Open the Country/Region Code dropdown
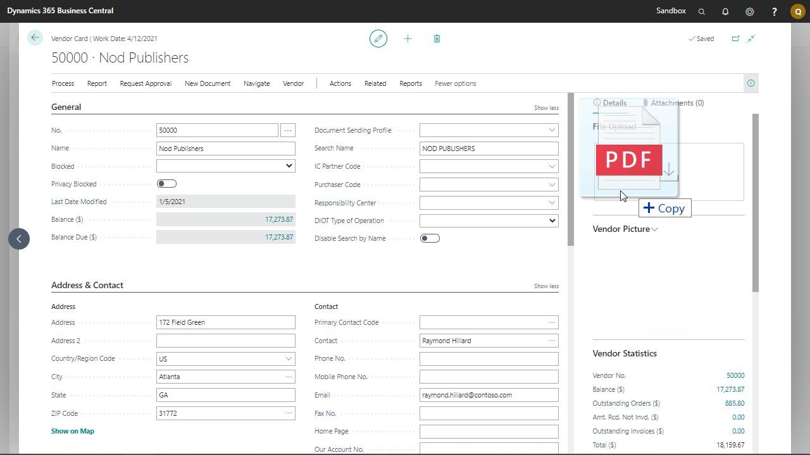 coord(289,359)
